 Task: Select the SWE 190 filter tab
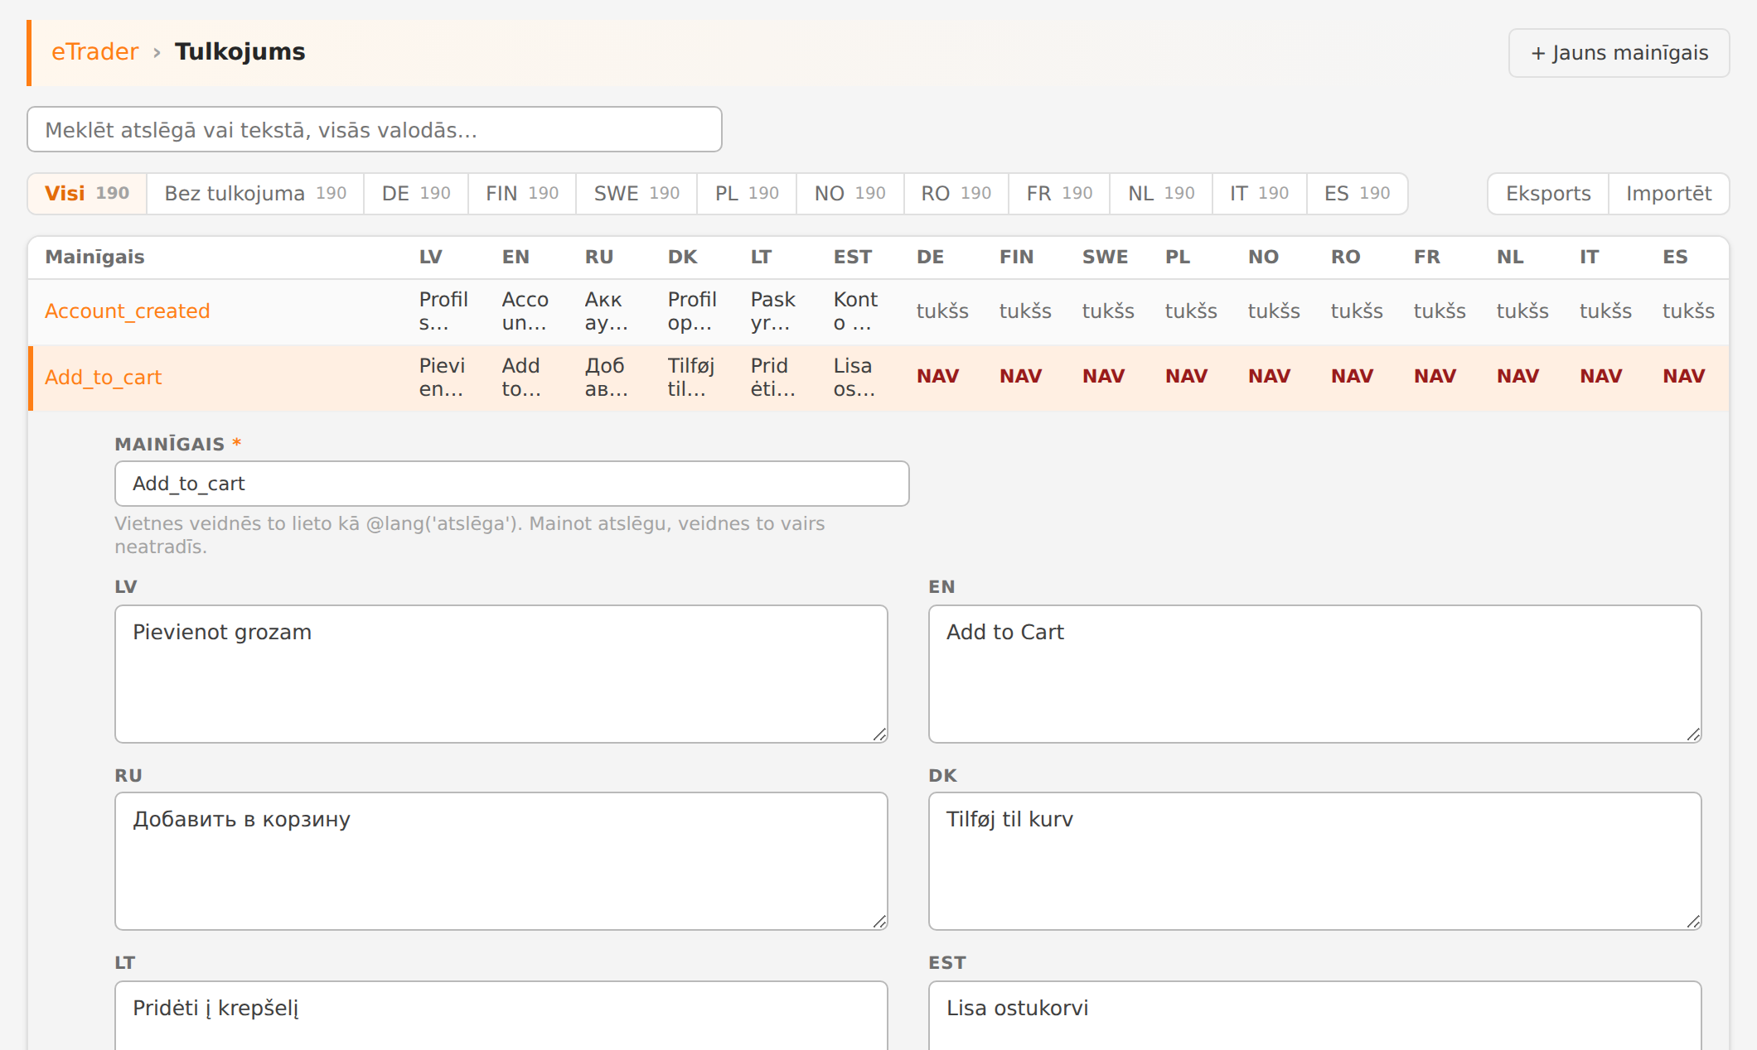click(x=636, y=193)
